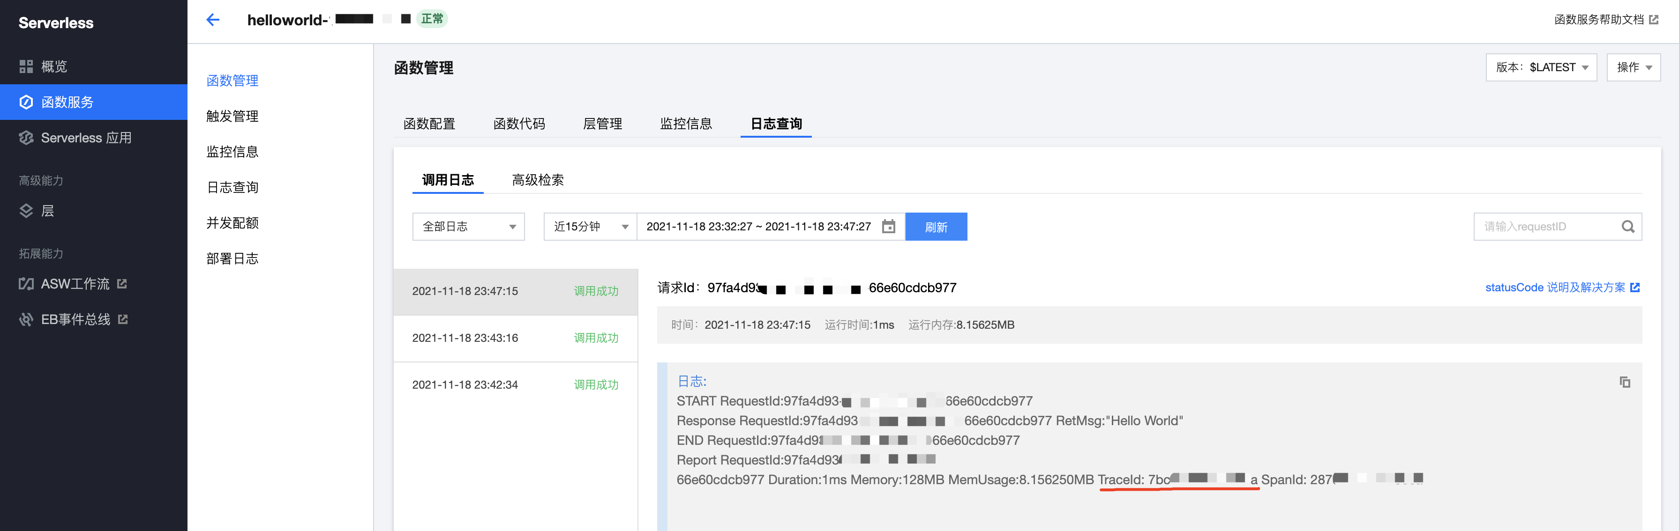Click the requestID search magnifier icon
Screen dimensions: 1679x531
[x=1627, y=227]
